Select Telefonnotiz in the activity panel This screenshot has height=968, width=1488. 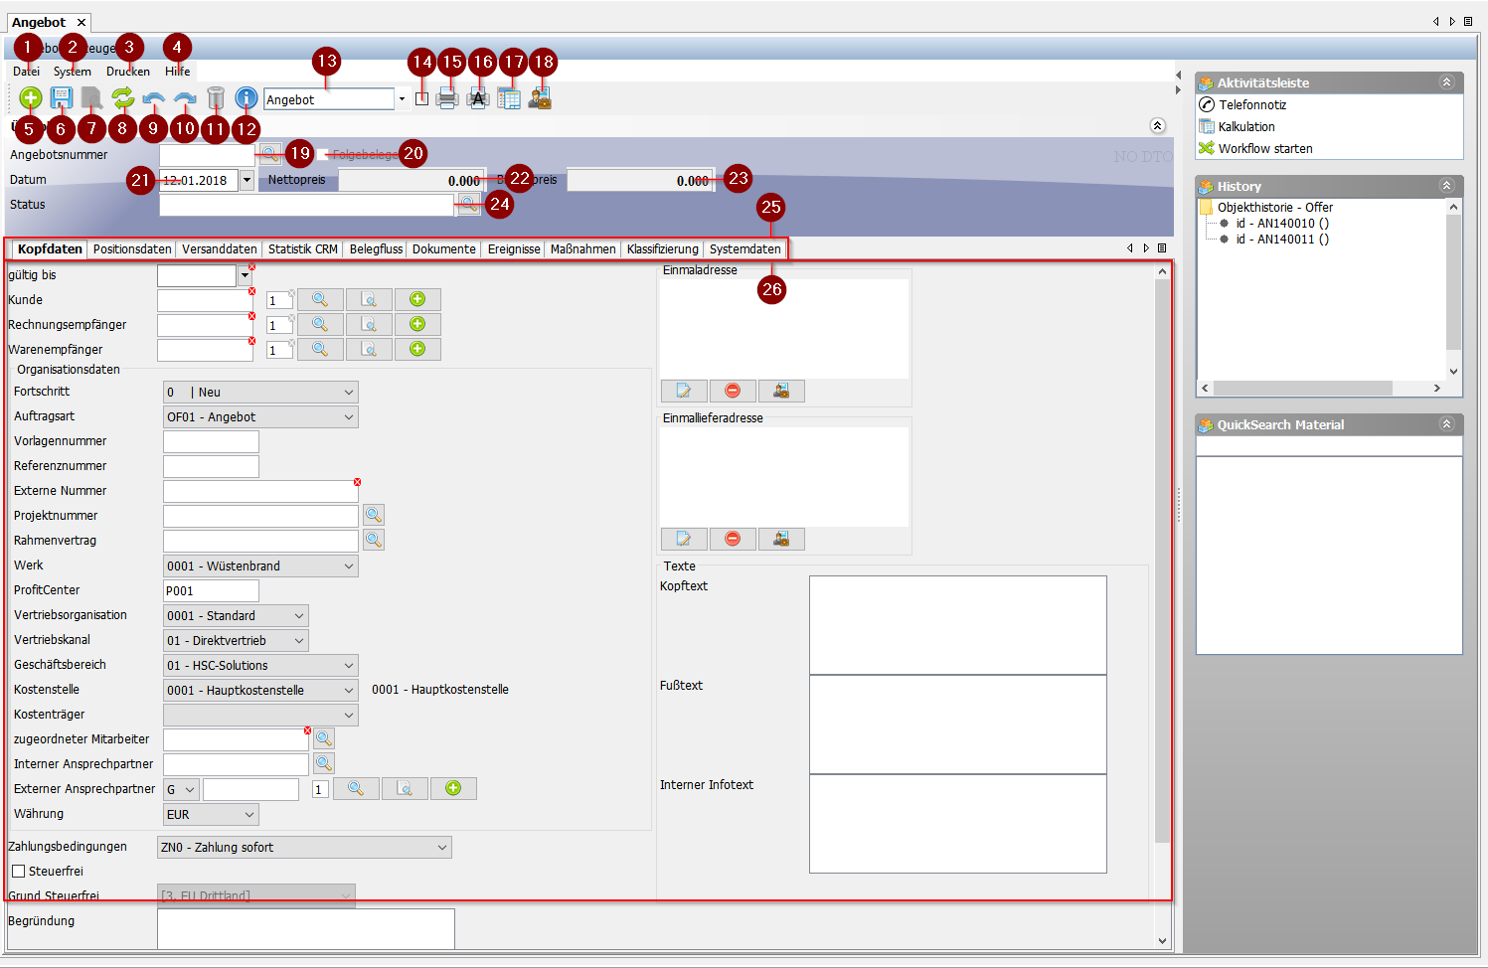pyautogui.click(x=1252, y=105)
